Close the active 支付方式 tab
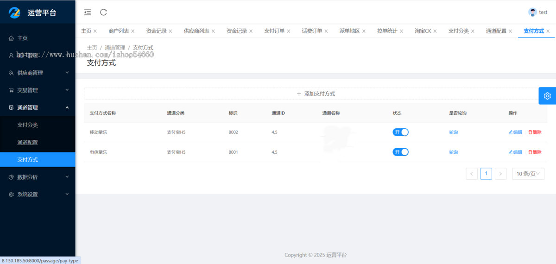Image resolution: width=556 pixels, height=264 pixels. [548, 31]
